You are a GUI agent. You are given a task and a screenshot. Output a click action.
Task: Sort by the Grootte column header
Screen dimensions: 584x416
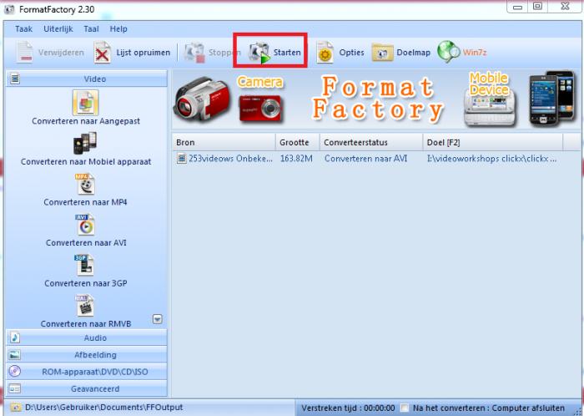[298, 142]
